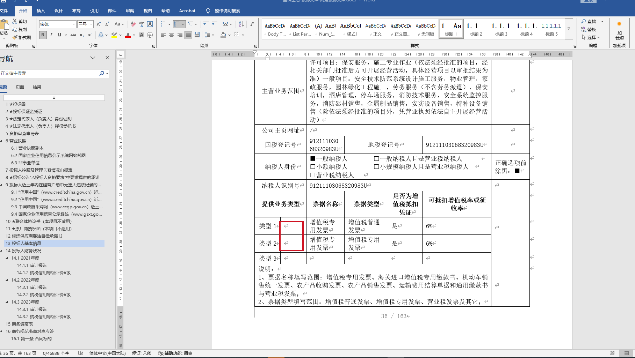
Task: Decrease the paragraph indent
Action: 206,24
